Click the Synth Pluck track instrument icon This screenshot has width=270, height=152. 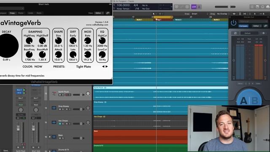[54, 93]
